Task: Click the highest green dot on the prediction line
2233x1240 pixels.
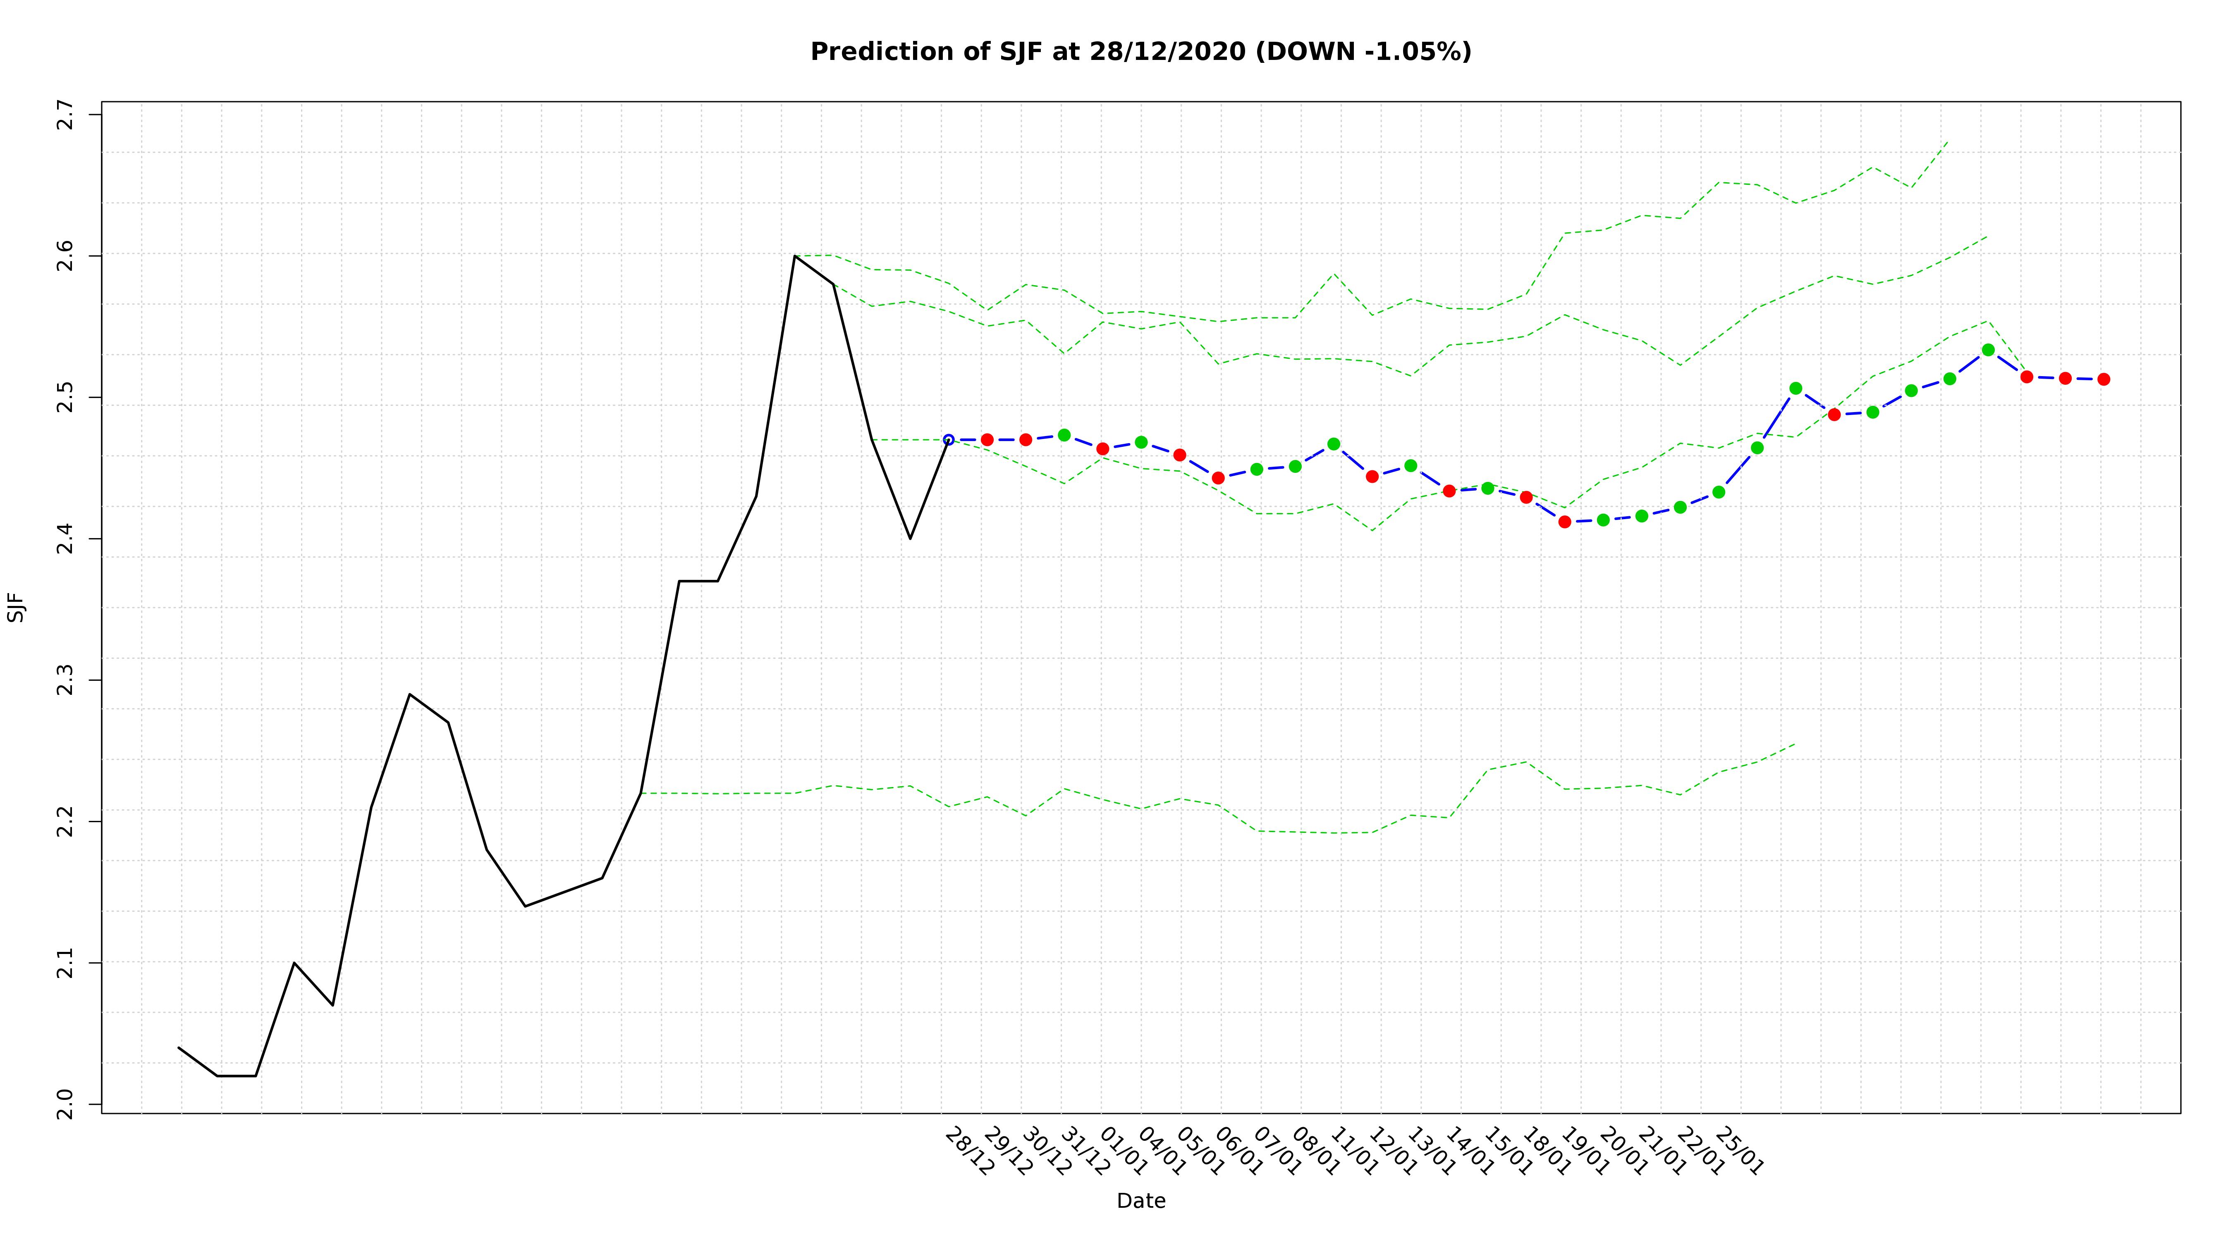Action: point(1988,350)
